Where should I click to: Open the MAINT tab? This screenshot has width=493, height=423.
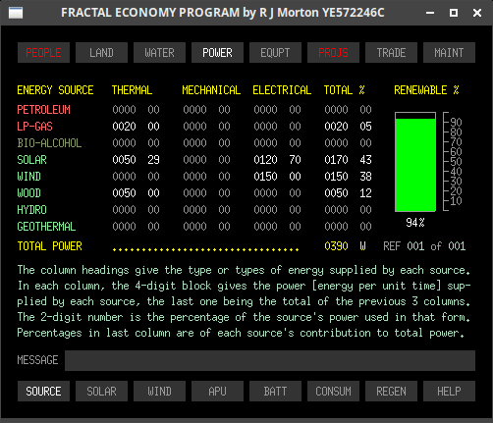[x=449, y=52]
